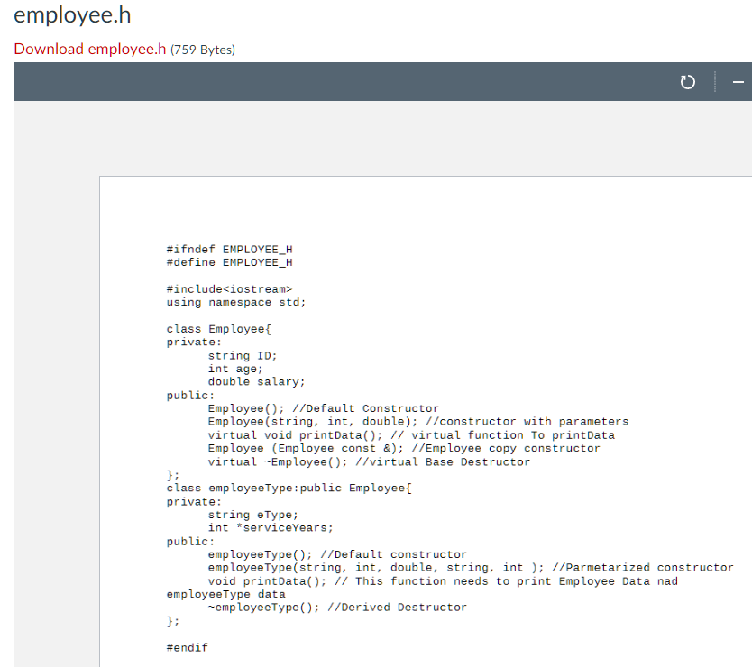Click the employee.h page heading
This screenshot has height=667, width=752.
72,15
